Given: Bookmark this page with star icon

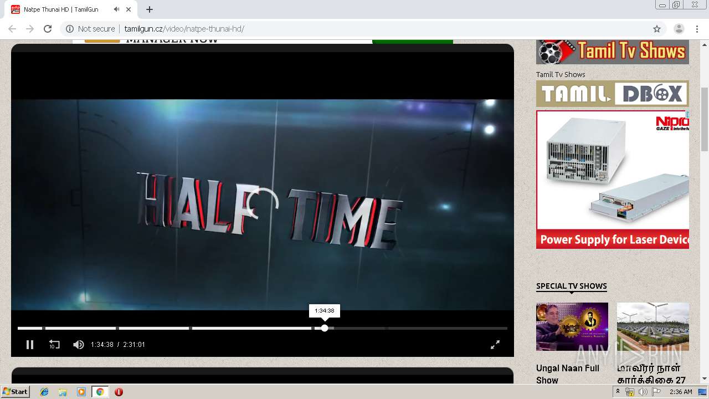Looking at the screenshot, I should [657, 29].
